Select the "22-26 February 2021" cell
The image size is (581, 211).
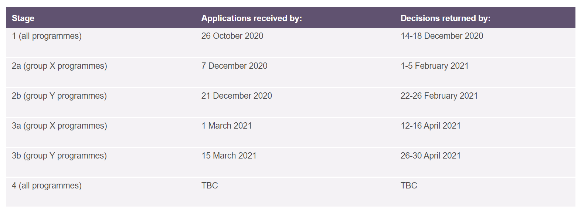(439, 96)
